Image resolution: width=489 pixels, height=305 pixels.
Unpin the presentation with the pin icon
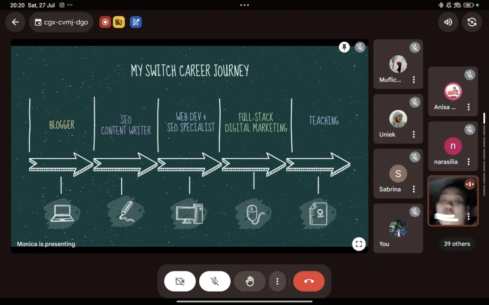tap(344, 47)
